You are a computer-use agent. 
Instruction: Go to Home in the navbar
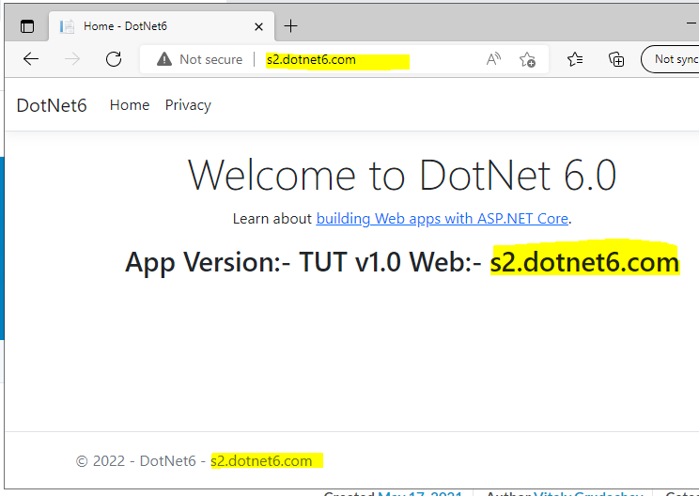tap(130, 105)
